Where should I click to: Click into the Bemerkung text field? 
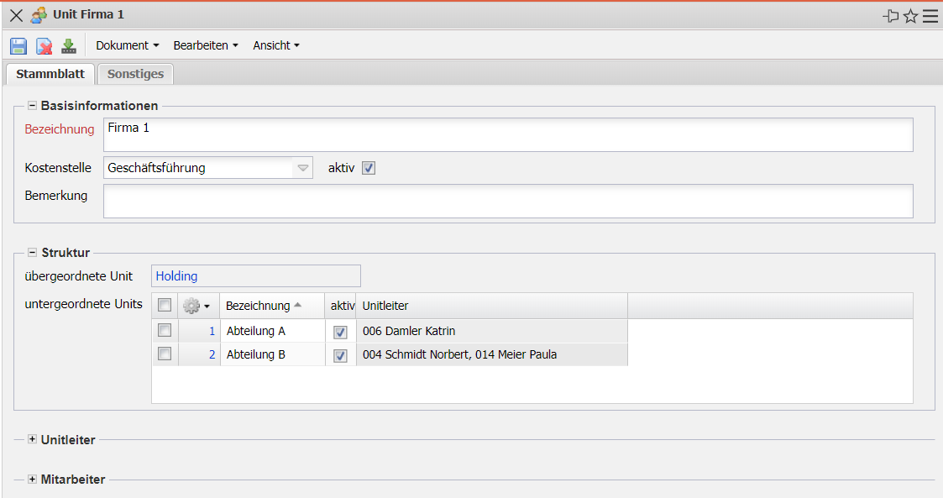(507, 202)
